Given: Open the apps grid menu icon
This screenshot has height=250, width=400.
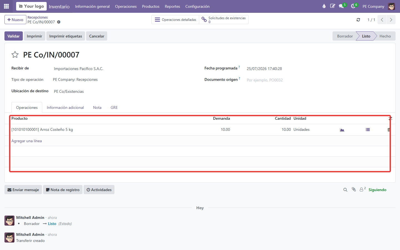Looking at the screenshot, I should click(6, 6).
